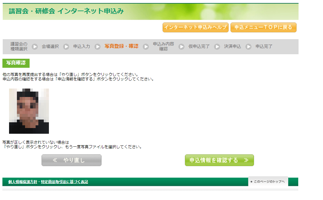Viewport: 323px width, 200px height.
Task: Click arrow icon just before 申込み内容確認
Action: click(x=146, y=47)
